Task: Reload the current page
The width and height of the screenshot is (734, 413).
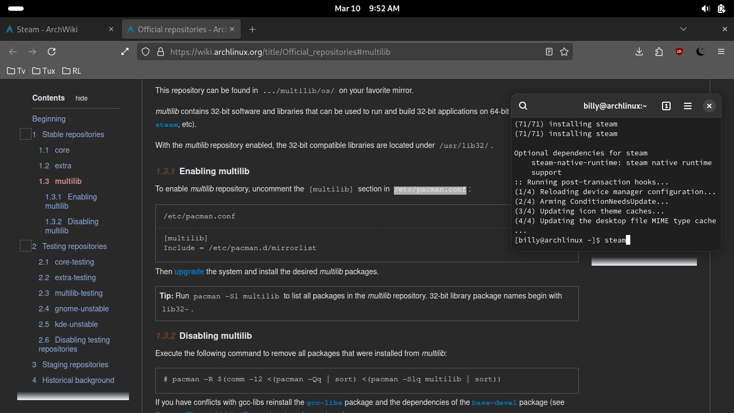Action: pos(52,52)
